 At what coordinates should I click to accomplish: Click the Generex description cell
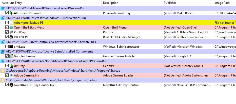pos(108,66)
